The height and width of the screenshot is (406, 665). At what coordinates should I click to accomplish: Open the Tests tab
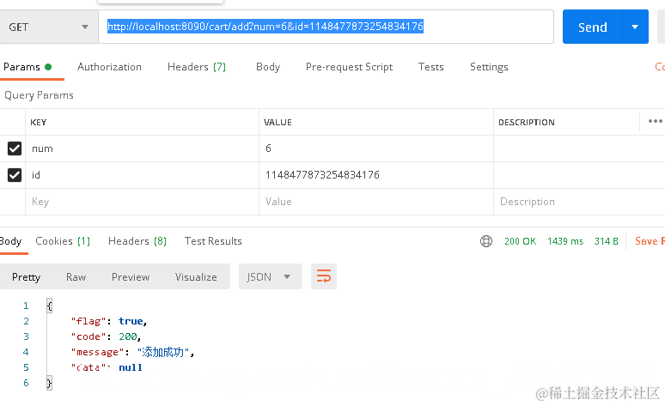(x=431, y=67)
